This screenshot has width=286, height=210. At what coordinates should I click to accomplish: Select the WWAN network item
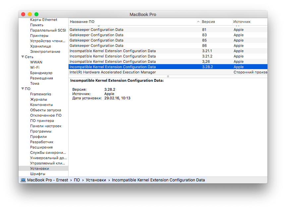click(x=36, y=62)
